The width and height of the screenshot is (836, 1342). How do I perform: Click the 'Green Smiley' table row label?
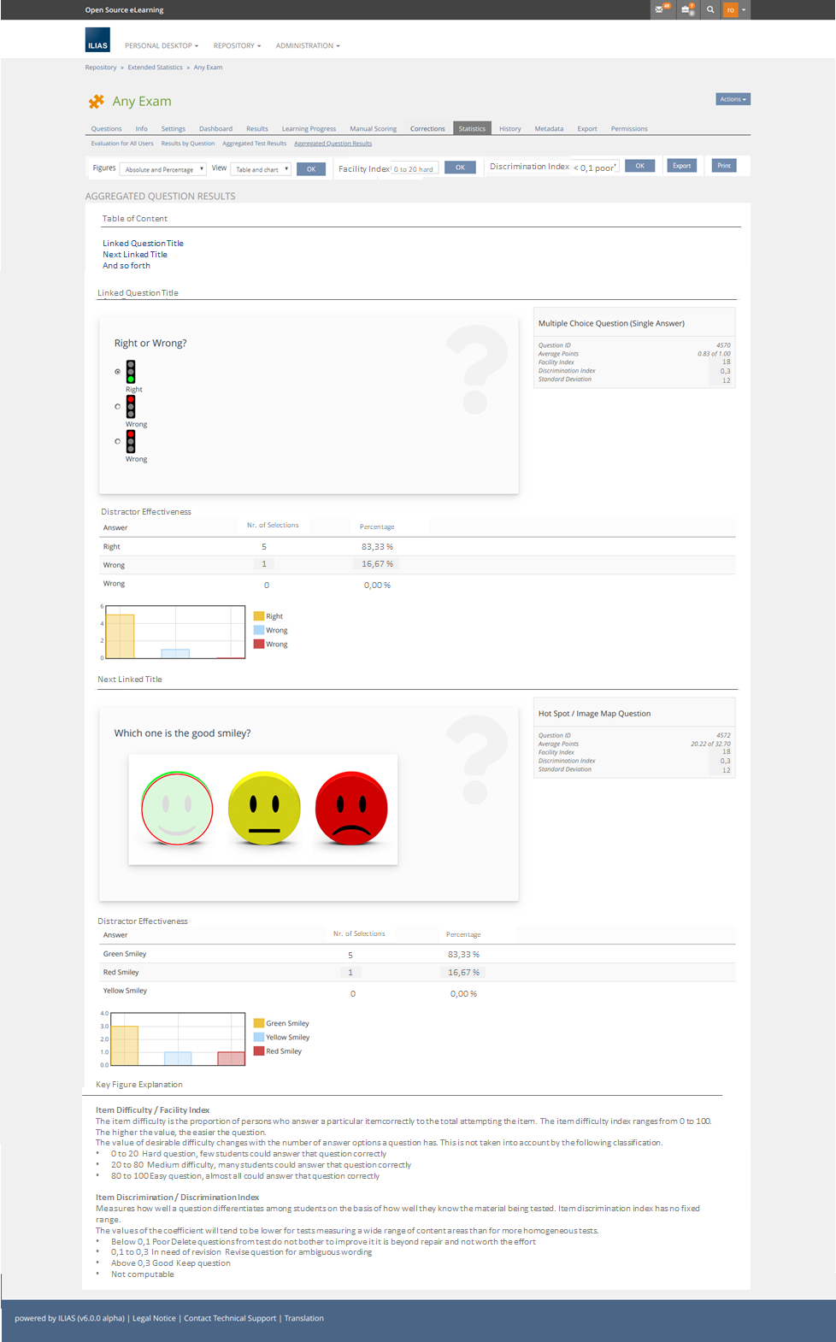[x=125, y=954]
